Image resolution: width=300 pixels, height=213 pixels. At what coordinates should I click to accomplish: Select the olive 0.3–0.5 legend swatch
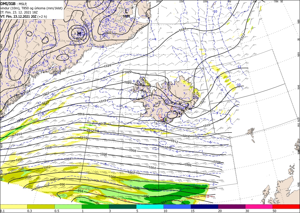(x=41, y=206)
